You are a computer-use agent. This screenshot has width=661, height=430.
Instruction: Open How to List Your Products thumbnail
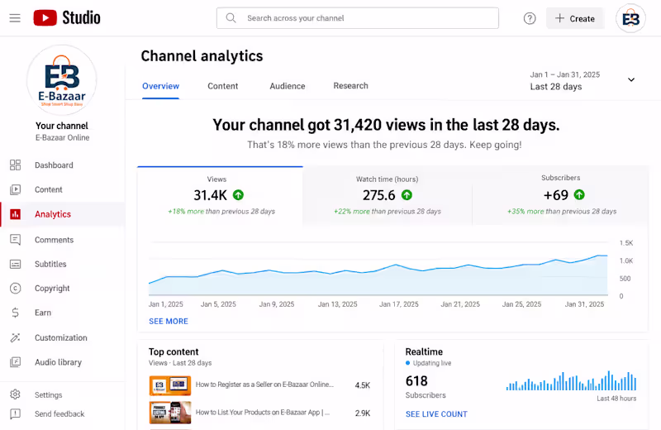point(170,413)
